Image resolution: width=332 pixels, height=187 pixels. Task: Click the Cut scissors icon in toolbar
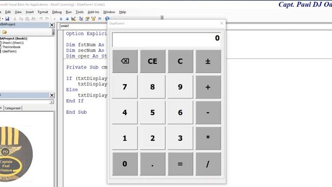click(15, 19)
